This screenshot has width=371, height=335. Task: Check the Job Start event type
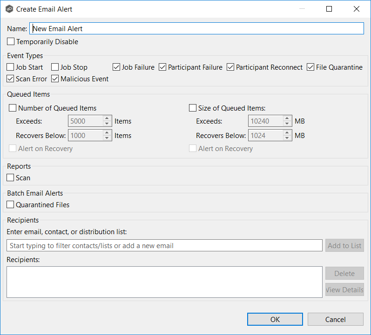11,67
